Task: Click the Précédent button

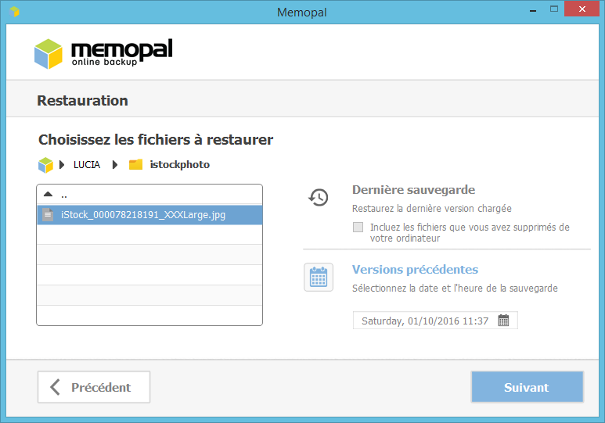Action: (x=94, y=387)
